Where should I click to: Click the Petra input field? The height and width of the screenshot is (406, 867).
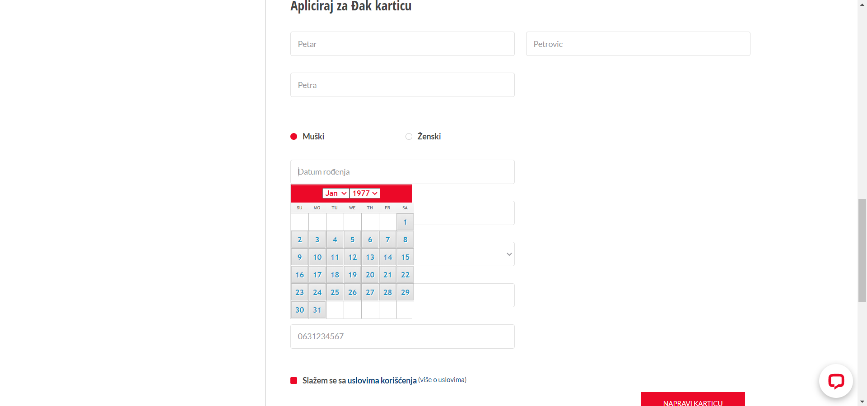point(402,85)
